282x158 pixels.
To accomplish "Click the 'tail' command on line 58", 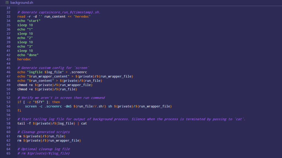I will click(21, 123).
